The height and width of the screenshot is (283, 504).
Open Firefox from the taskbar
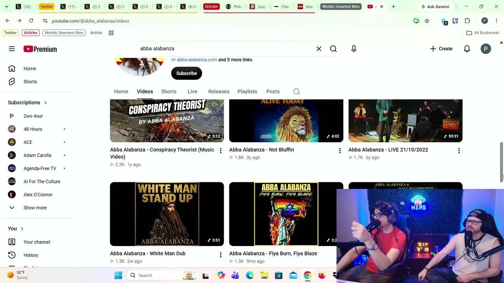tap(322, 276)
